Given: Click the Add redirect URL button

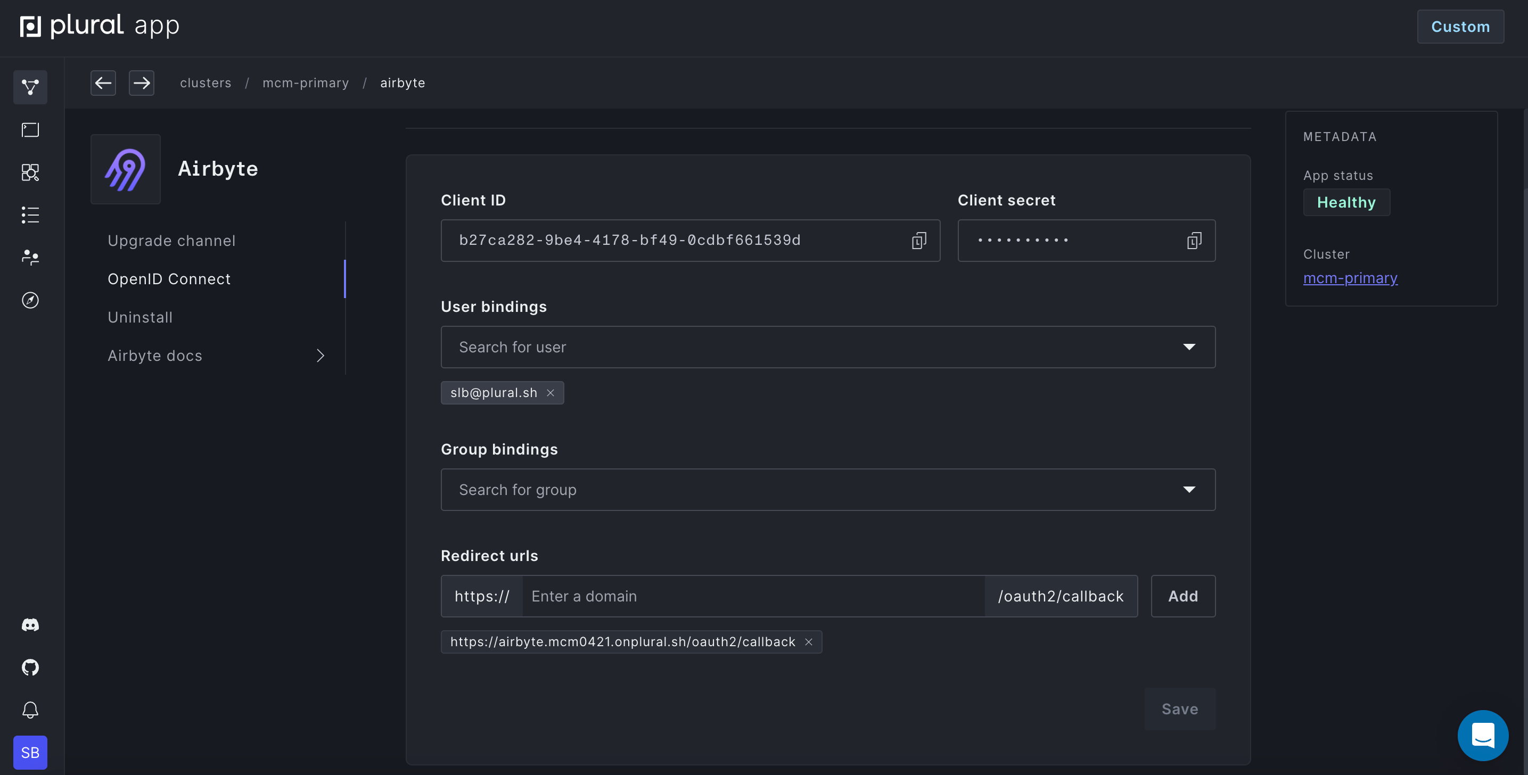Looking at the screenshot, I should click(1182, 596).
